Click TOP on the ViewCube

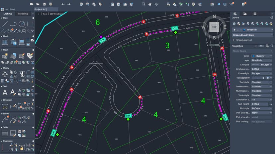tap(214, 27)
